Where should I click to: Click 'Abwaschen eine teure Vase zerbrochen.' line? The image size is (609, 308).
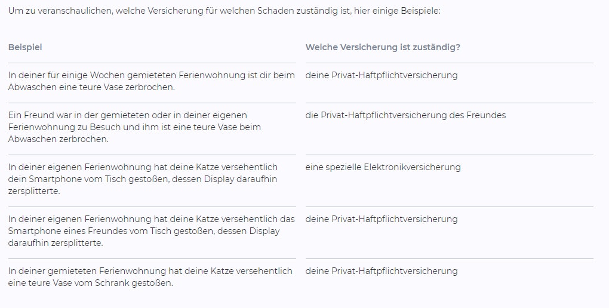[x=92, y=87]
